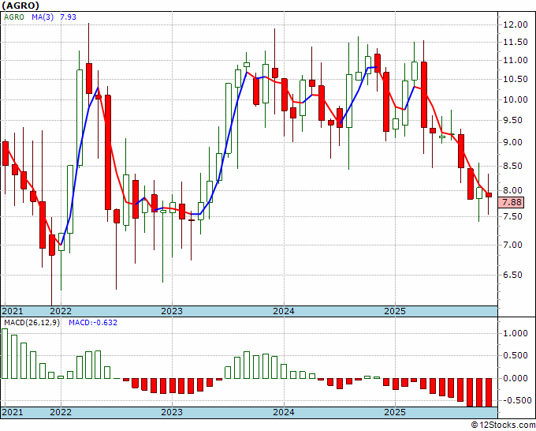Click the first candlestick of 2021
This screenshot has height=431, width=536.
(6, 154)
